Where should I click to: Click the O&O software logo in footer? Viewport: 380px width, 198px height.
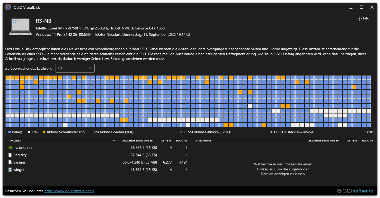pyautogui.click(x=355, y=191)
